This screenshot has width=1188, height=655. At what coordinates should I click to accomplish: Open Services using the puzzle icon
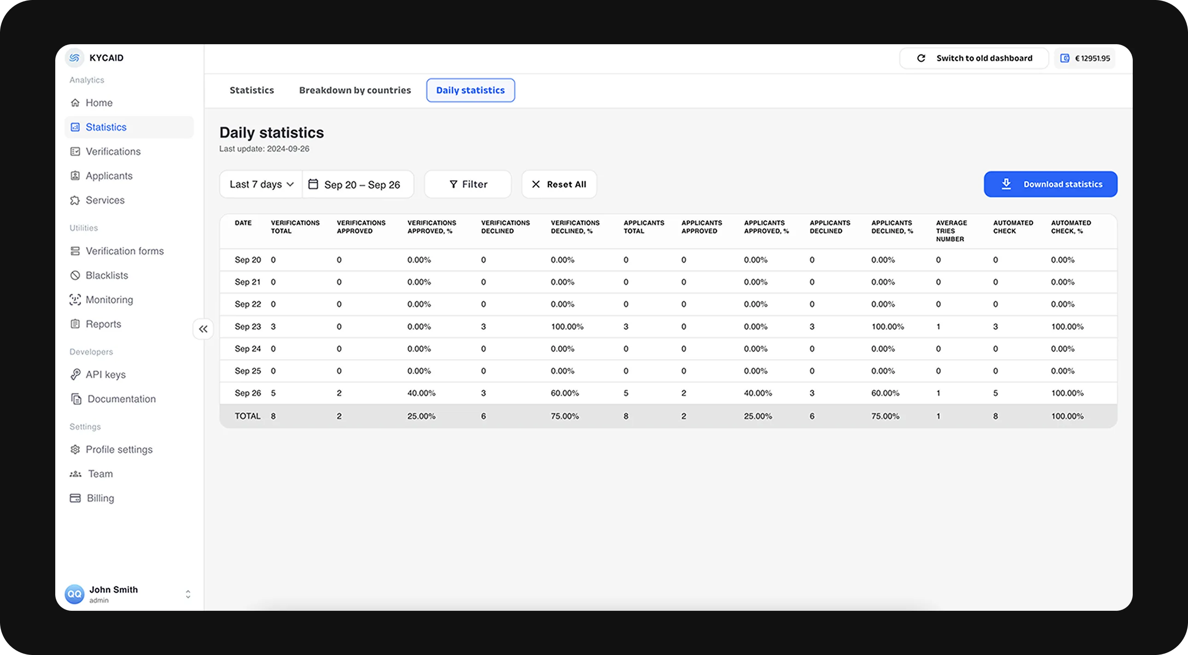(x=75, y=200)
